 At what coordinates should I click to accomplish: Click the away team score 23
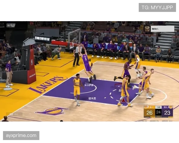click(167, 113)
